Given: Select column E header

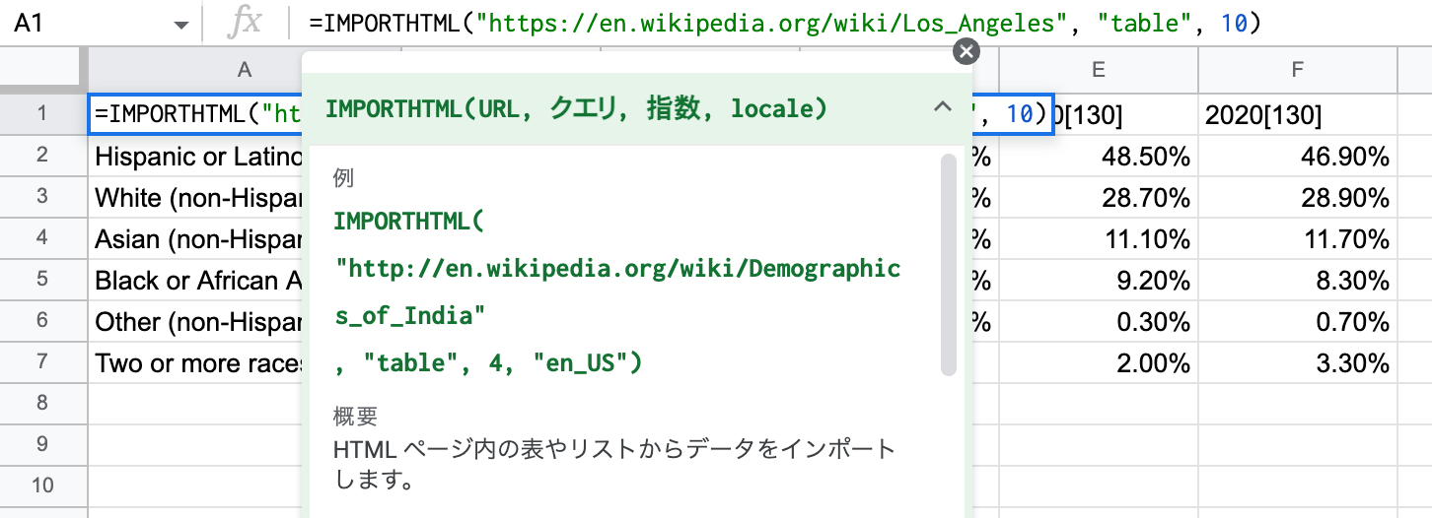Looking at the screenshot, I should [1098, 68].
